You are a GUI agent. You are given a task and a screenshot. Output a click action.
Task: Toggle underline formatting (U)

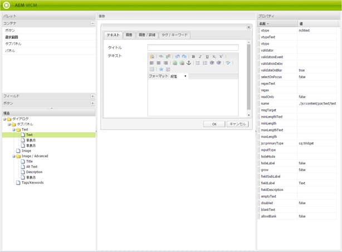click(x=207, y=57)
